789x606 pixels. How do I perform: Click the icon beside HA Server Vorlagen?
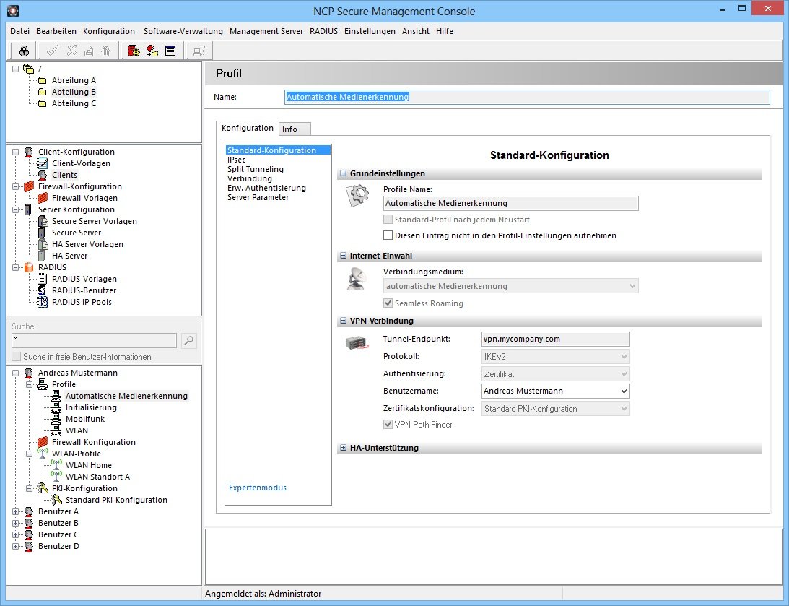click(43, 244)
